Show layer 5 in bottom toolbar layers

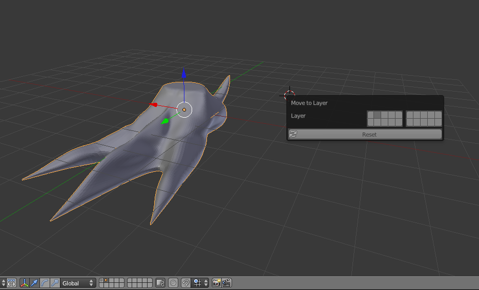pyautogui.click(x=121, y=281)
